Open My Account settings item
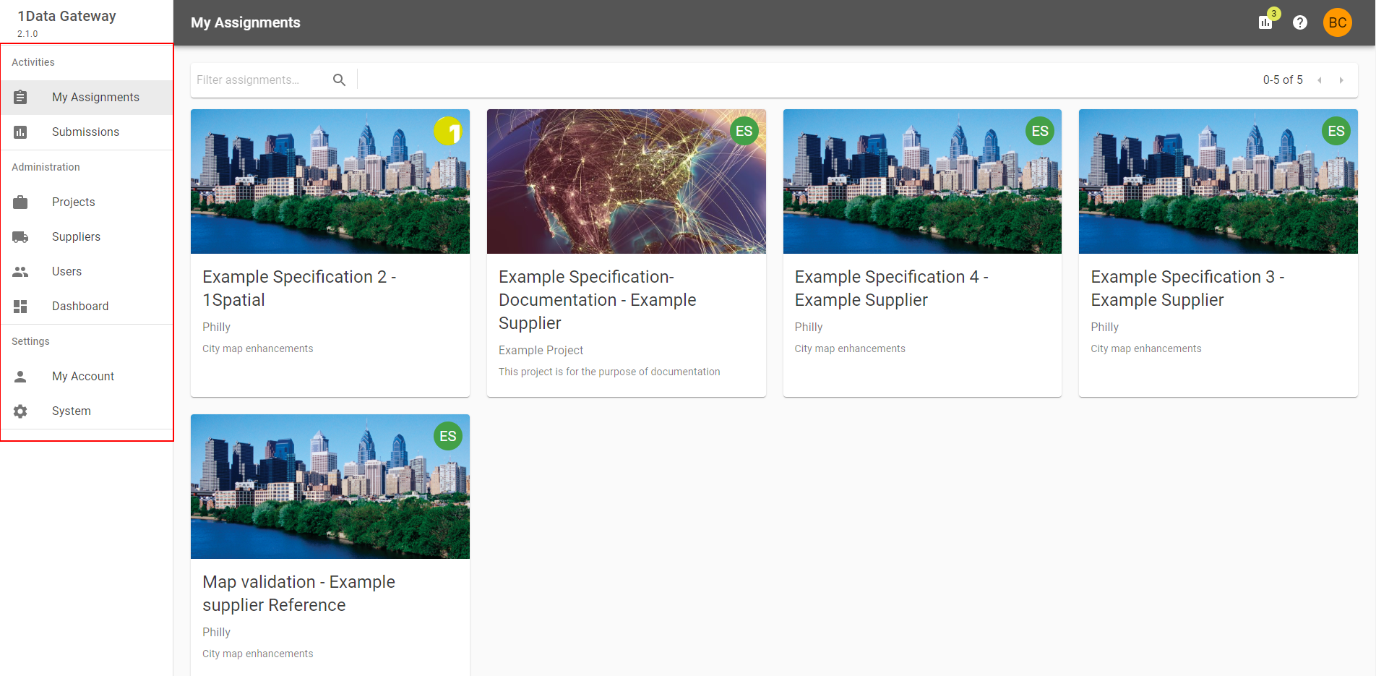1376x676 pixels. click(87, 376)
